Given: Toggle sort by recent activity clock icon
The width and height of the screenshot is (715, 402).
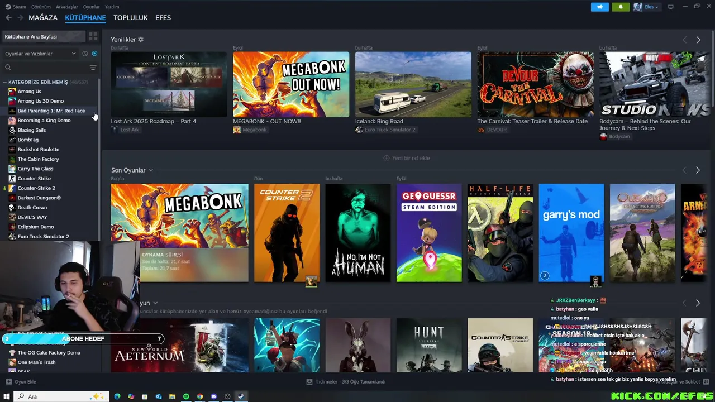Looking at the screenshot, I should pyautogui.click(x=85, y=54).
